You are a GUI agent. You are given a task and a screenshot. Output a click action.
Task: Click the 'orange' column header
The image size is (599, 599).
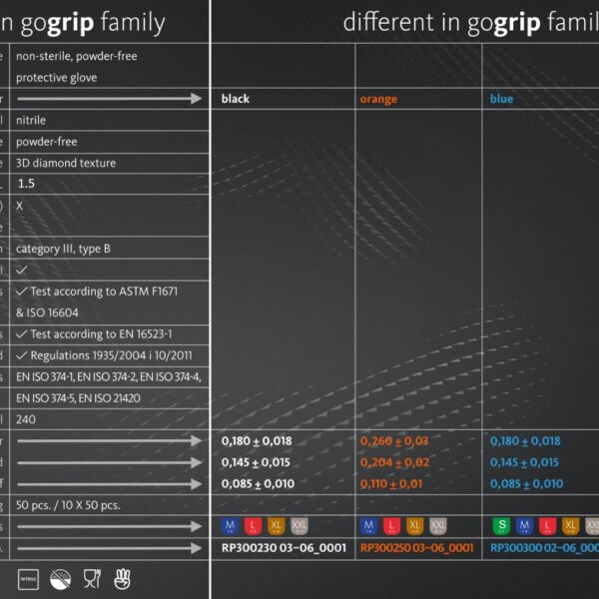(x=378, y=99)
